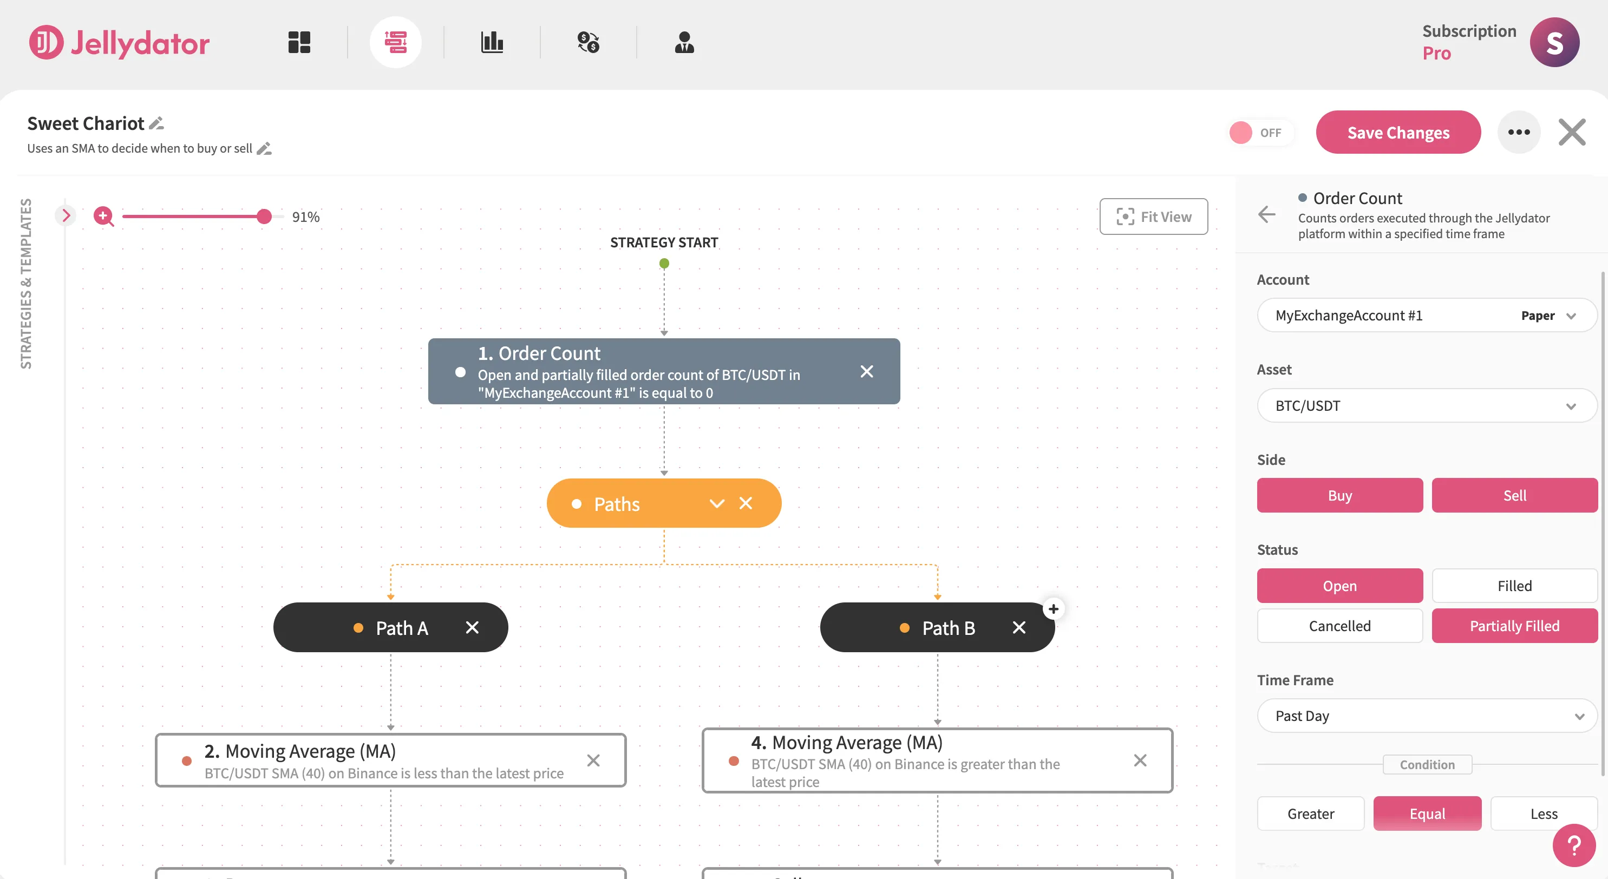Expand the Strategies & Templates sidebar
Viewport: 1608px width, 879px height.
66,214
